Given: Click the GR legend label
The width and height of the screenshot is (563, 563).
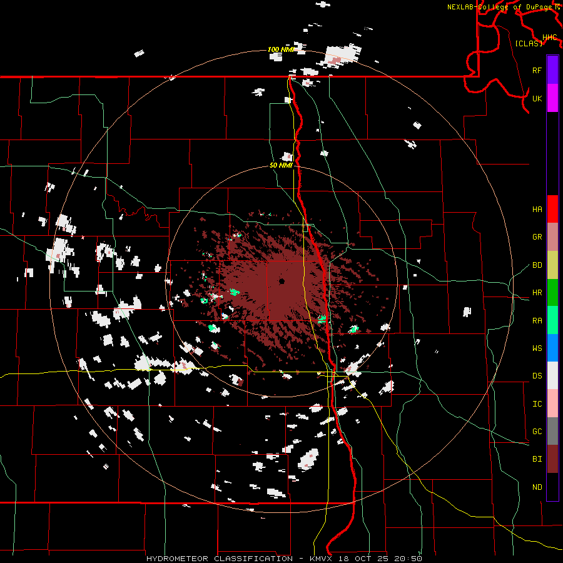Looking at the screenshot, I should pyautogui.click(x=537, y=237).
